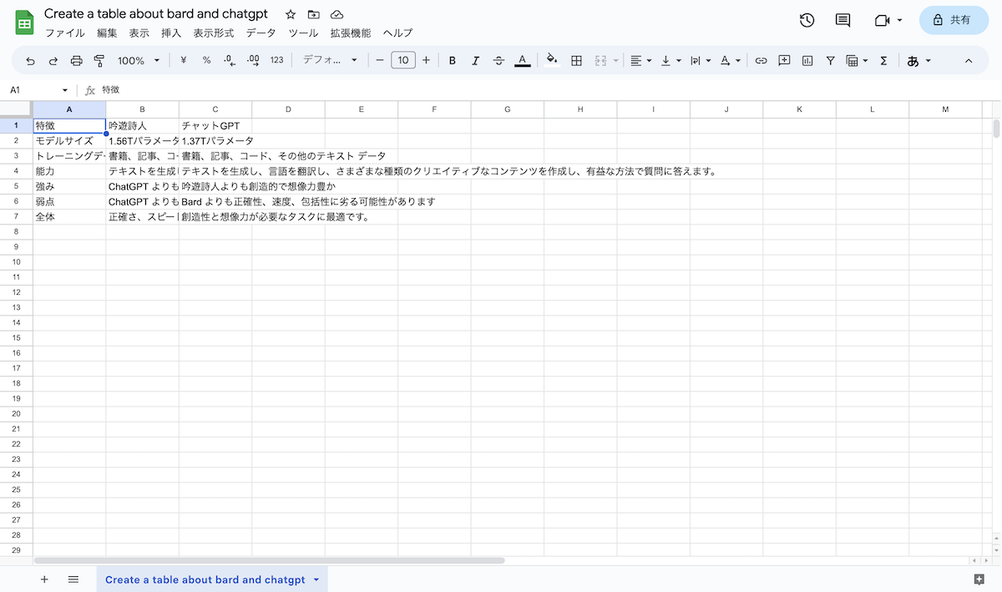Increase font size with plus button

427,60
